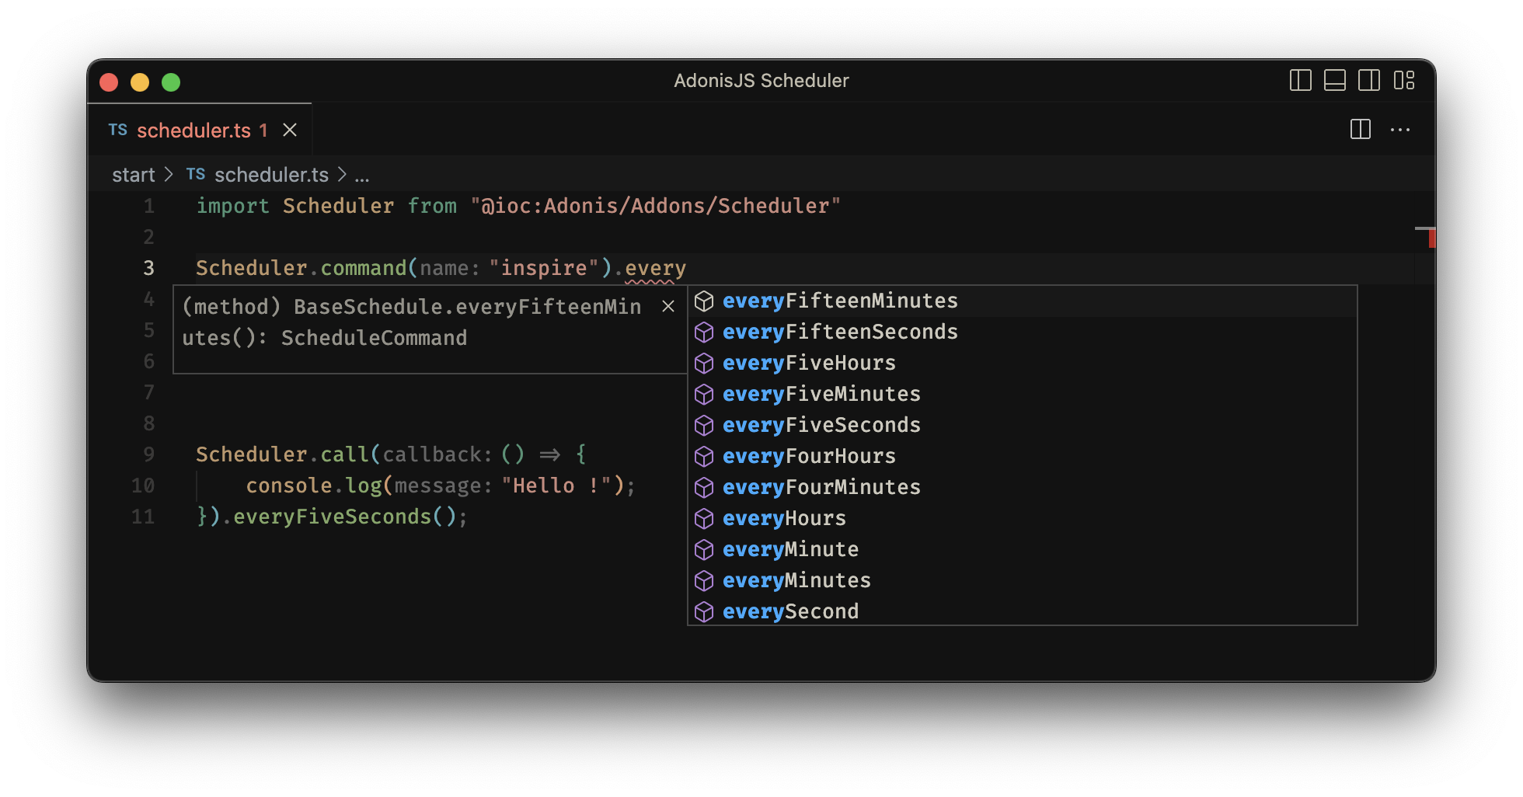
Task: Click method cube icon beside everyFourMinutes
Action: click(x=704, y=488)
